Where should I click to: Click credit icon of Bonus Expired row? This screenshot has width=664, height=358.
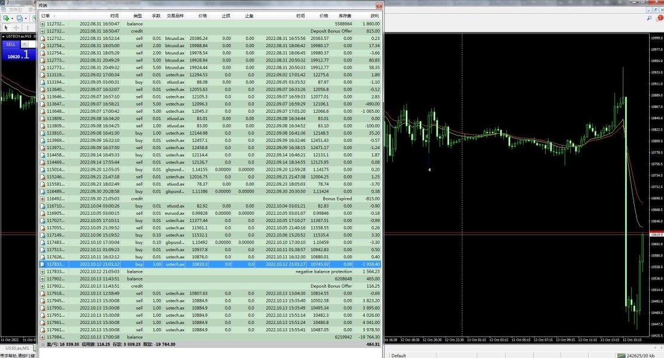(42, 199)
